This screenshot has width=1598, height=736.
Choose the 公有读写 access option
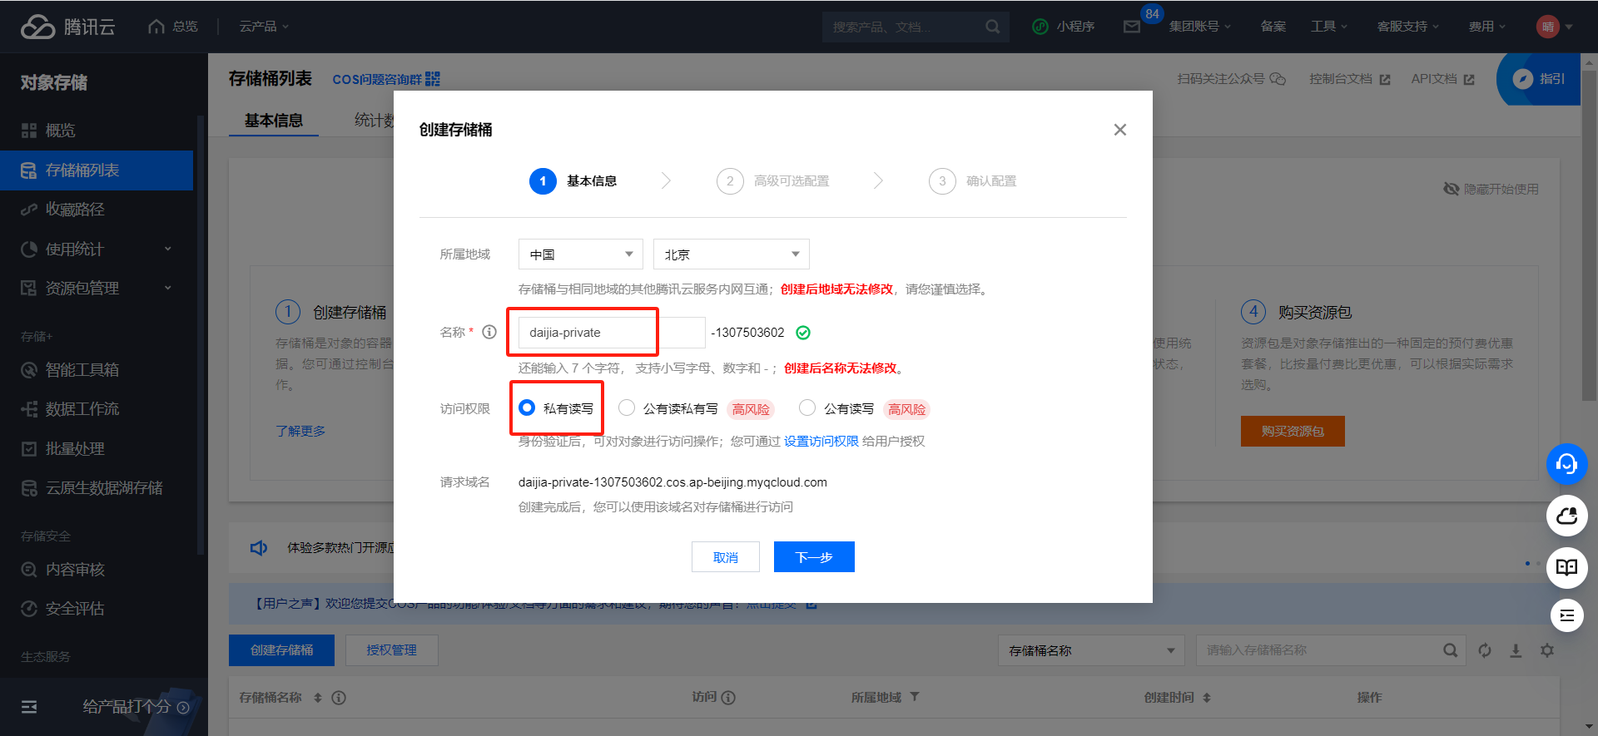click(806, 408)
